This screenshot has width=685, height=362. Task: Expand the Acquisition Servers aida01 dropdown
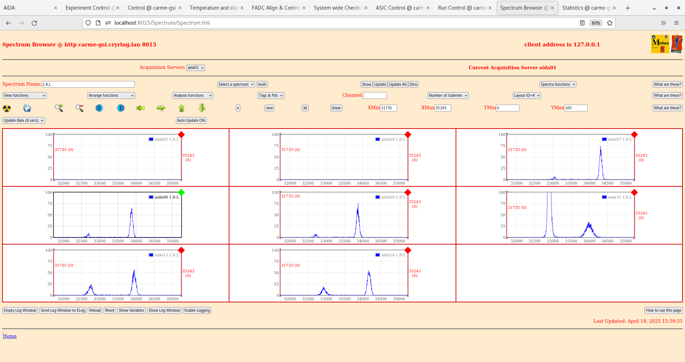click(x=196, y=68)
